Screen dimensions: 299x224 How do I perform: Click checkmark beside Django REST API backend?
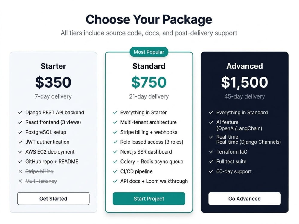pos(20,112)
